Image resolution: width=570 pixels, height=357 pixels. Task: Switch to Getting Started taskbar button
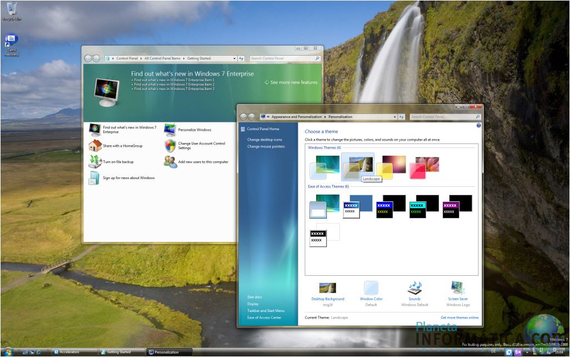tap(122, 352)
